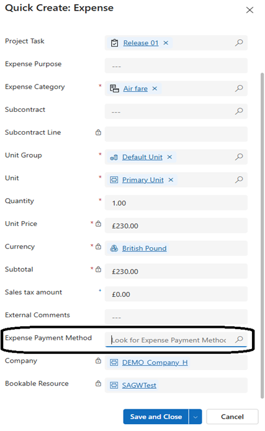The height and width of the screenshot is (431, 265).
Task: Remove Release 01 from Project Task
Action: click(166, 43)
